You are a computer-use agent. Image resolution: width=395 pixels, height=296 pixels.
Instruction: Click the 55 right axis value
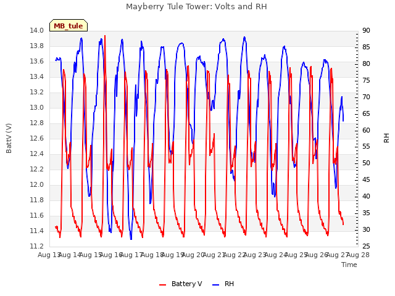click(366, 147)
